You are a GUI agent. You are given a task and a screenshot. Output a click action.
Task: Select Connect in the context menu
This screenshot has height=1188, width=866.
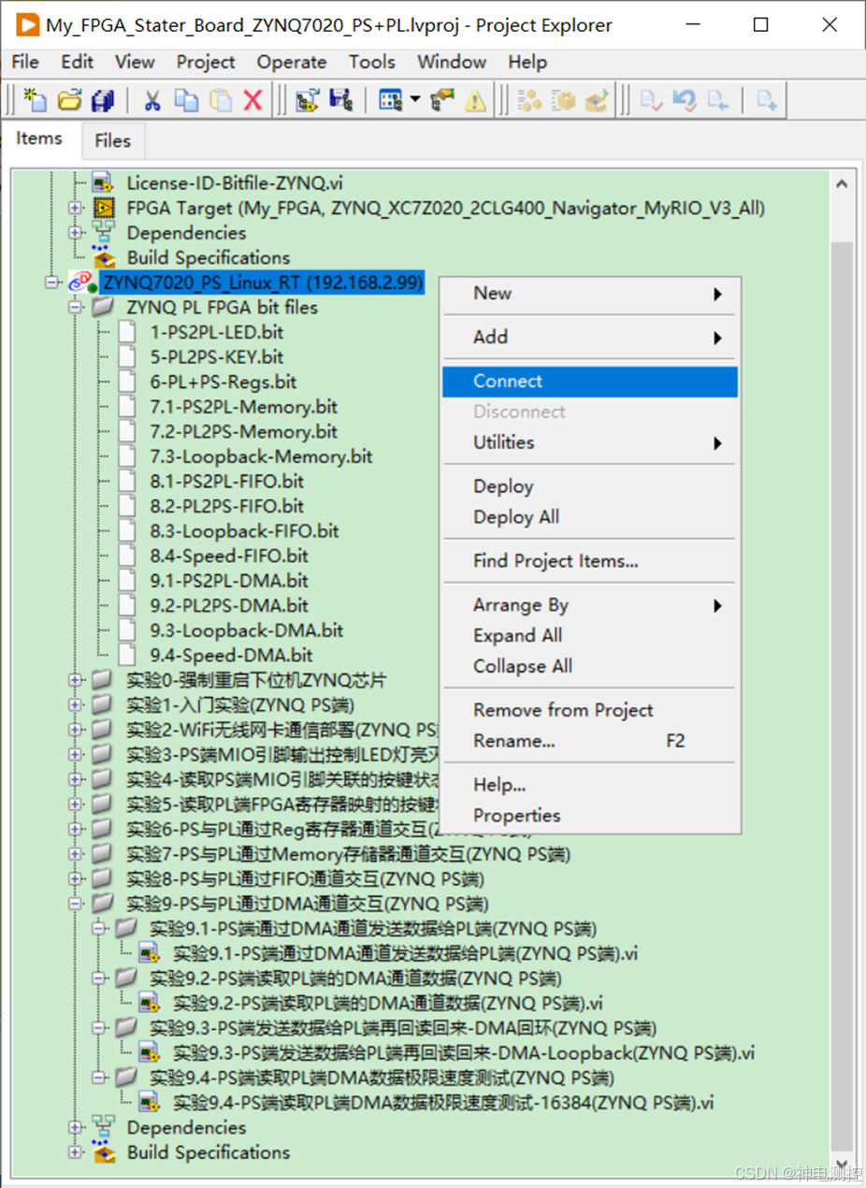tap(591, 381)
